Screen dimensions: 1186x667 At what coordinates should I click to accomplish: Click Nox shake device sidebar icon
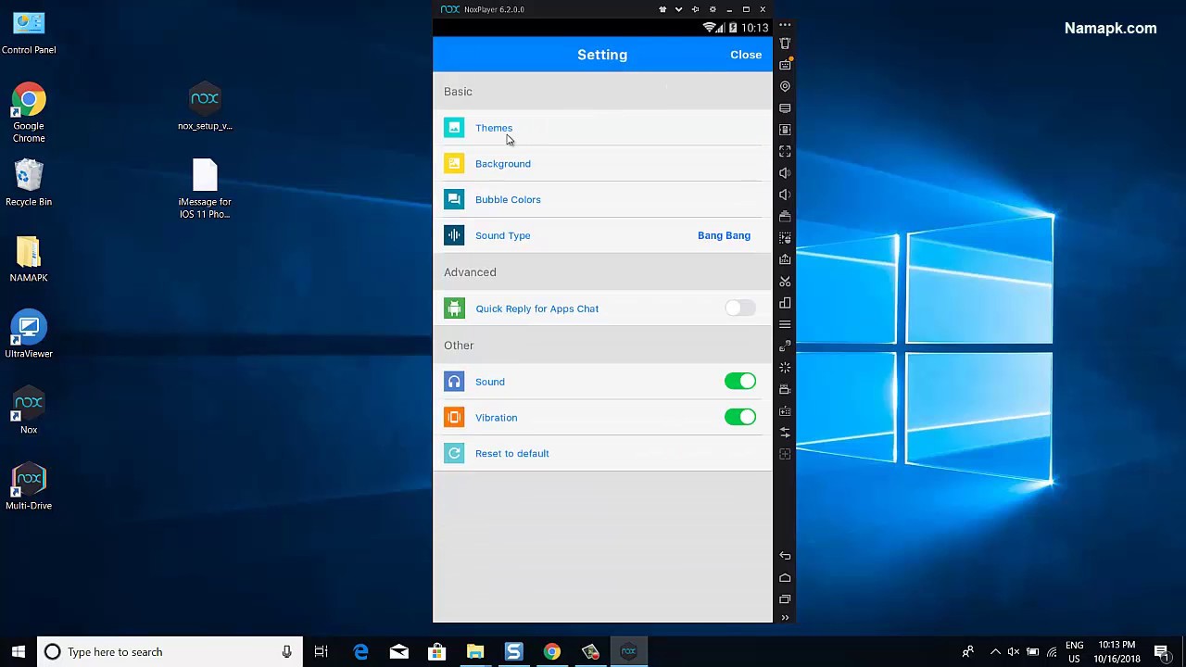pos(785,43)
